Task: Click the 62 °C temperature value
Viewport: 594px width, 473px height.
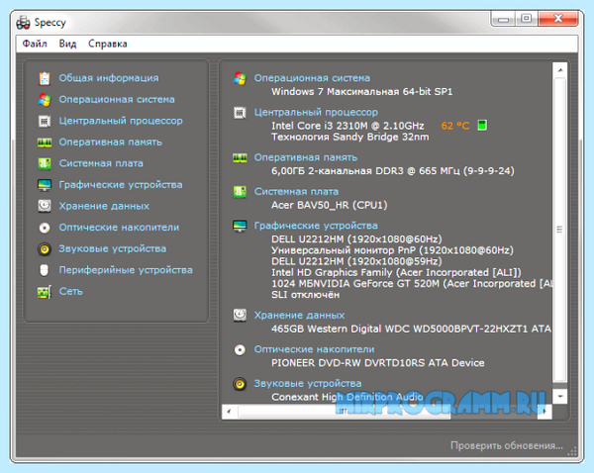Action: (x=455, y=126)
